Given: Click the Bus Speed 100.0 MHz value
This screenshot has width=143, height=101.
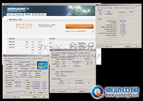Looking at the screenshot, I should 18,86.
